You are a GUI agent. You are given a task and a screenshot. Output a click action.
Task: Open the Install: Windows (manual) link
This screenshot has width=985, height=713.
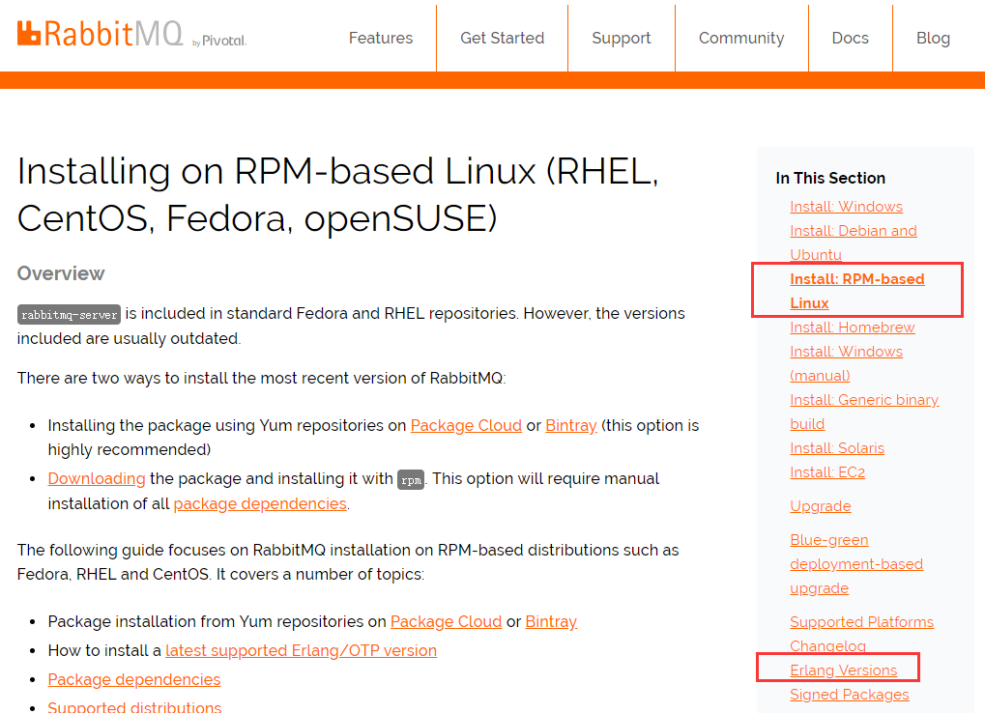click(x=846, y=364)
